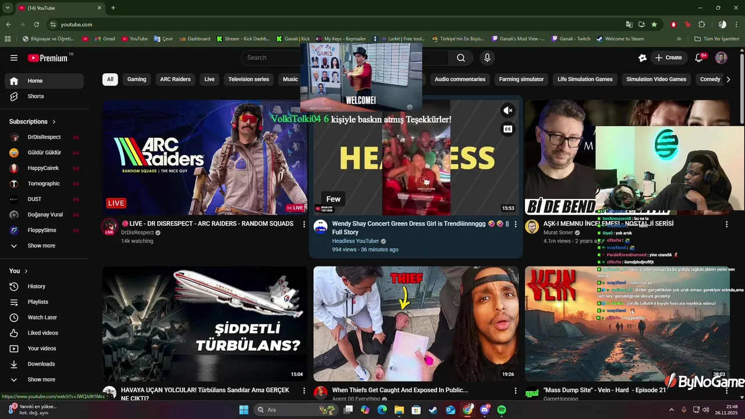Open more options for the Thiefs video

[515, 390]
